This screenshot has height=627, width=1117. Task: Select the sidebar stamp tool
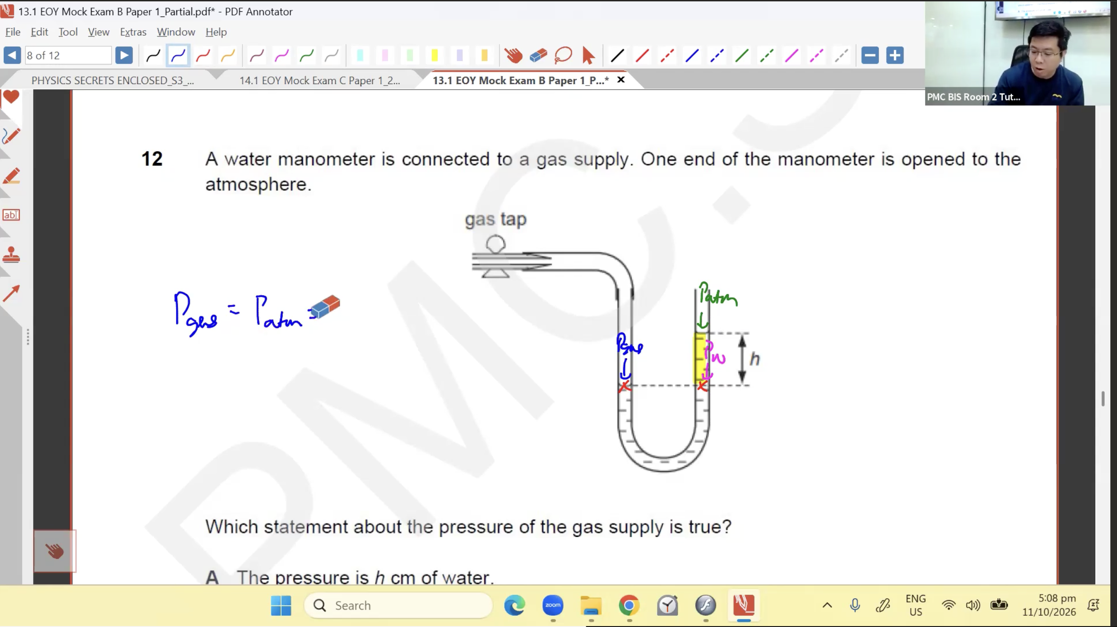(x=11, y=255)
